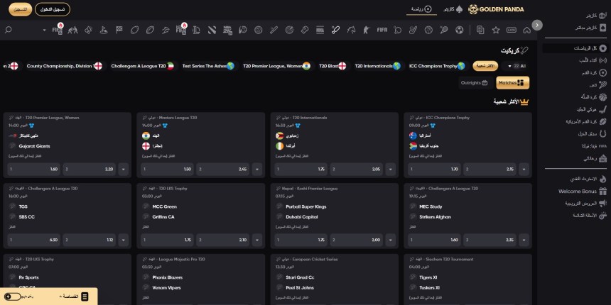Image resolution: width=611 pixels, height=305 pixels.
Task: Expand the sports toolbar overflow dropdown arrow
Action: coord(44,30)
